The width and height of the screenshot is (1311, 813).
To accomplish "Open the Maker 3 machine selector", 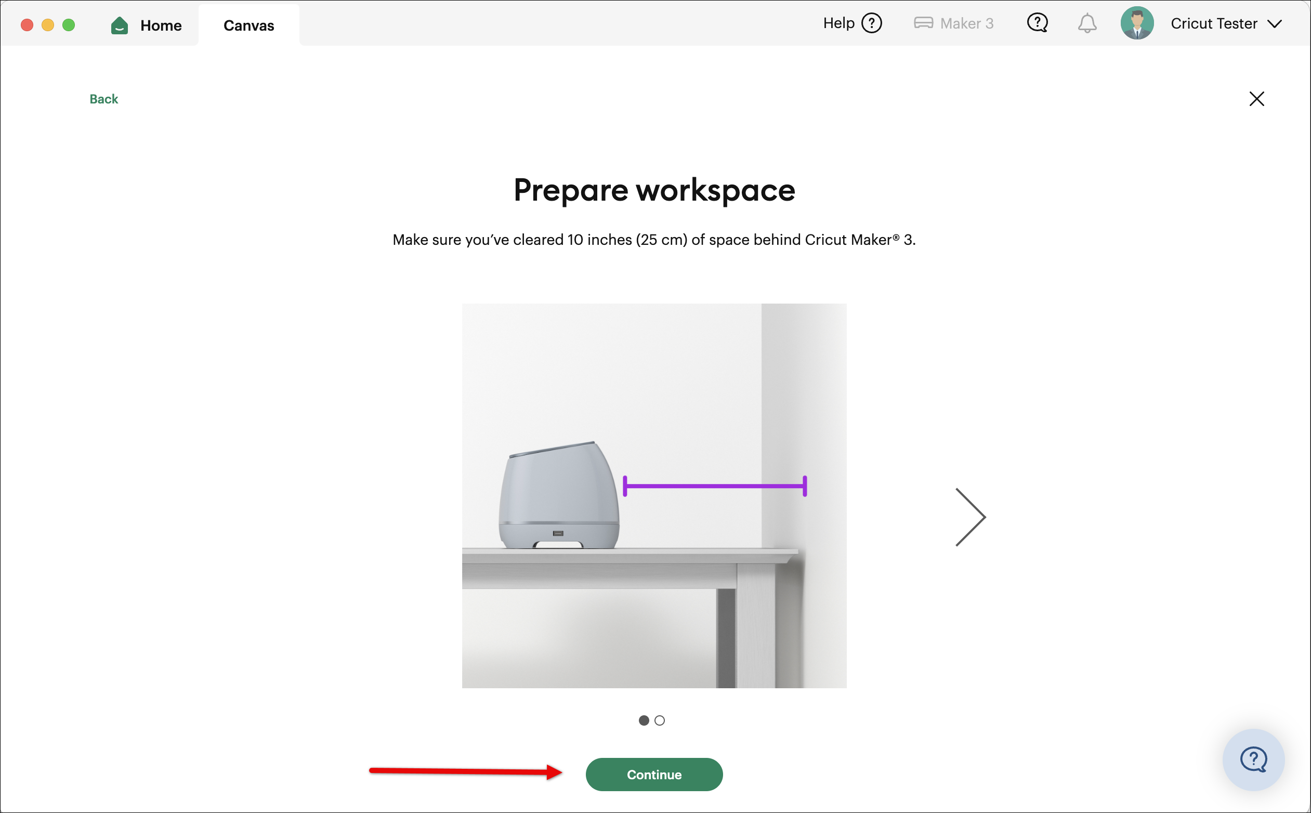I will [953, 23].
